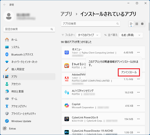
Task: Click the CyberLink Power2Go 8 name
Action: pos(85,117)
